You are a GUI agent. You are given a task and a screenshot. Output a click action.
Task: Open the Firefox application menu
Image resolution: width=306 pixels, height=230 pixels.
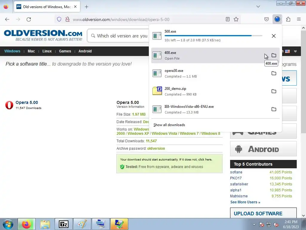tap(299, 19)
